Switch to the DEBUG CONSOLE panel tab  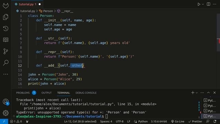coord(86,93)
